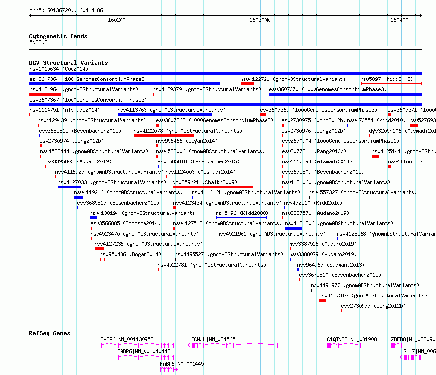Click FABP6|NM_001130958 gene track
The width and height of the screenshot is (436, 375).
139,345
